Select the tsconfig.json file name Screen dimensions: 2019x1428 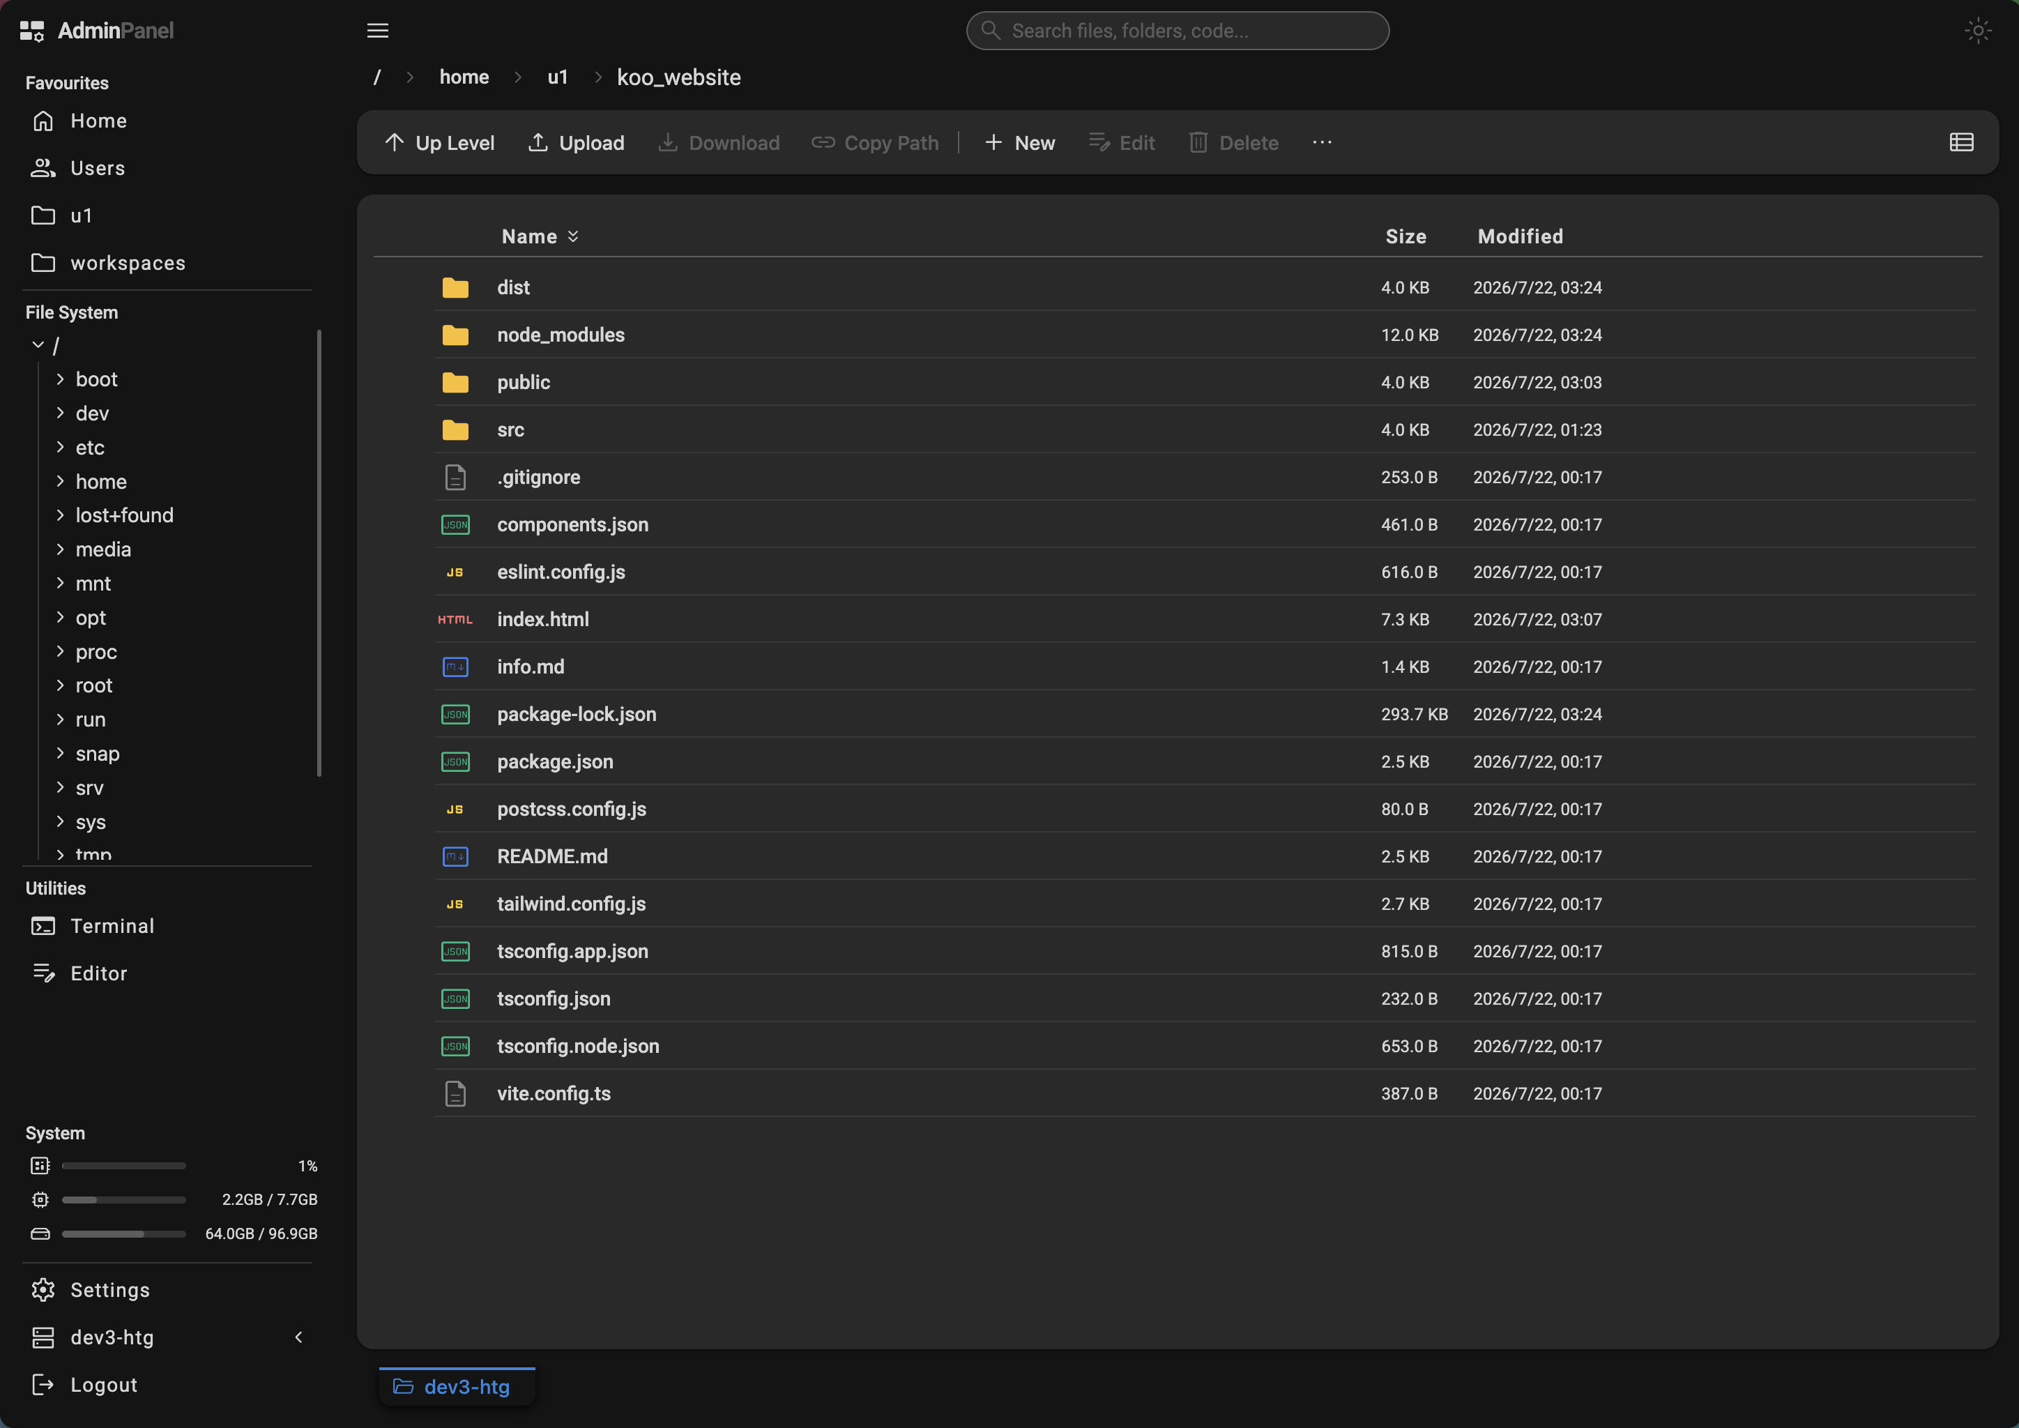[553, 999]
